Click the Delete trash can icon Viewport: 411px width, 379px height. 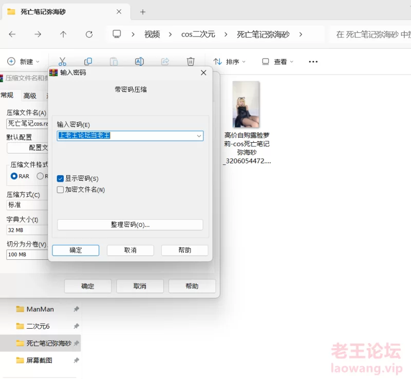191,62
